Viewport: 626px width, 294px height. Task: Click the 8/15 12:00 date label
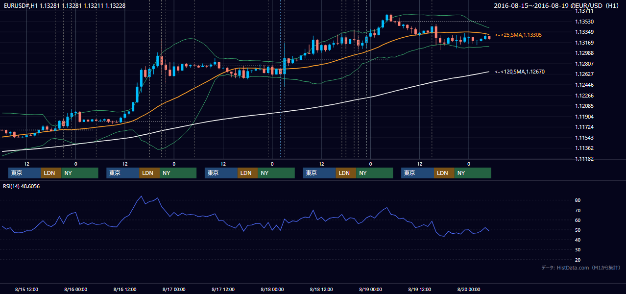click(27, 289)
